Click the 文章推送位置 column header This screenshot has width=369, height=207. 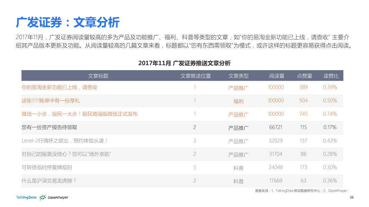196,76
